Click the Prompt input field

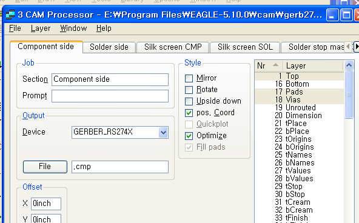tap(110, 96)
